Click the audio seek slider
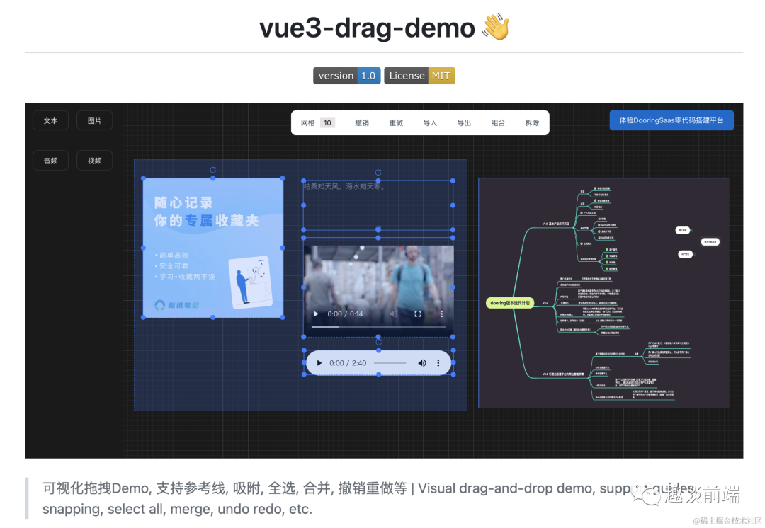765x528 pixels. pos(390,362)
